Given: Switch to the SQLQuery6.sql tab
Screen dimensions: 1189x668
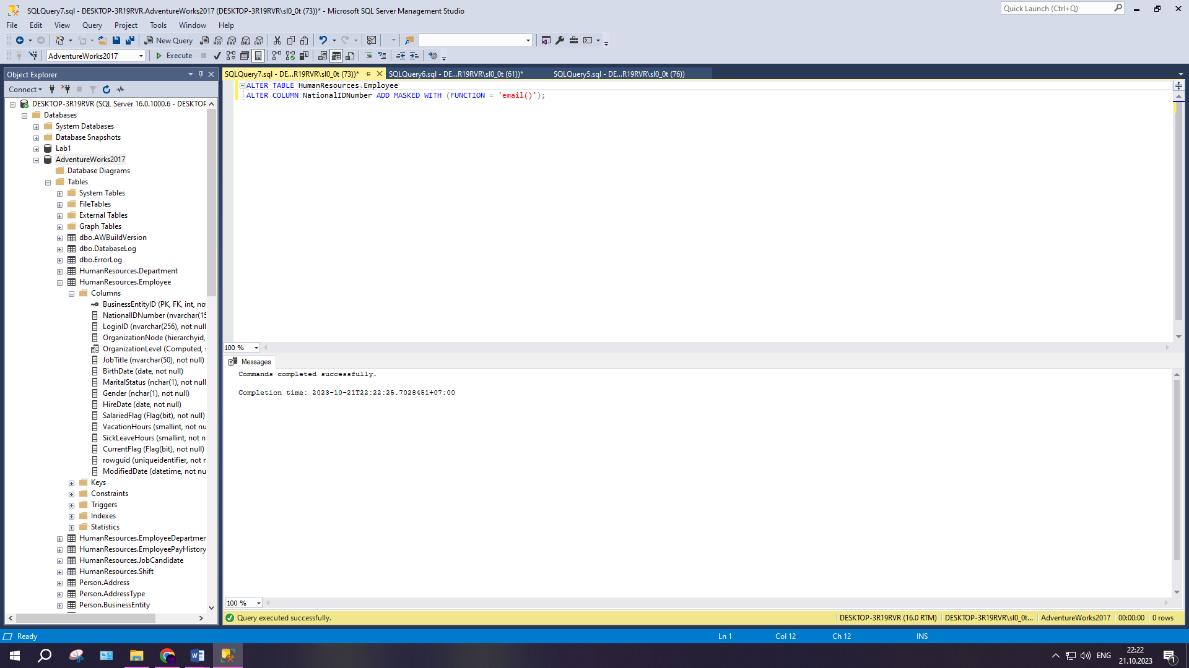Looking at the screenshot, I should click(x=456, y=74).
